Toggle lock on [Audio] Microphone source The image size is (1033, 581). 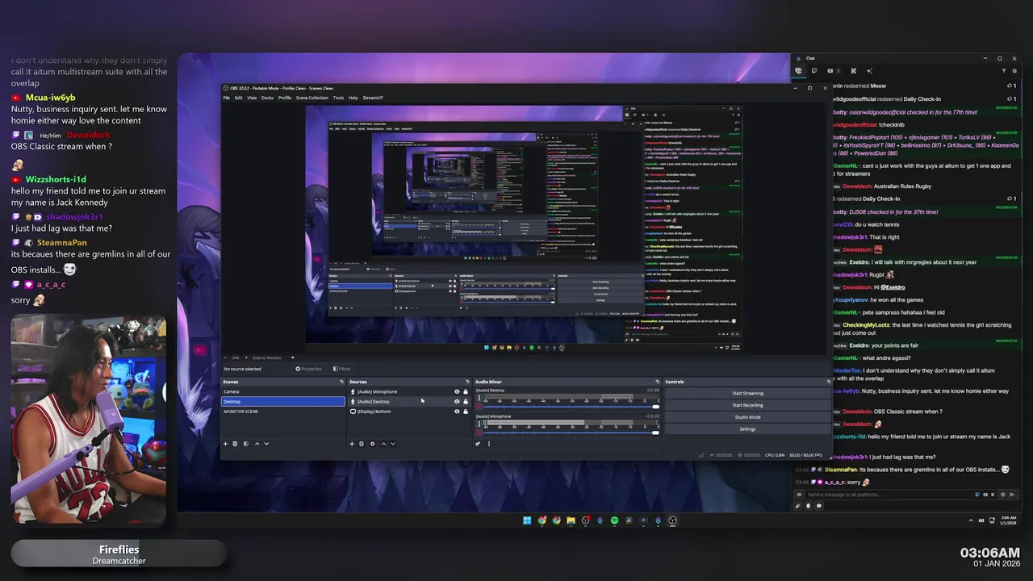[x=466, y=391]
